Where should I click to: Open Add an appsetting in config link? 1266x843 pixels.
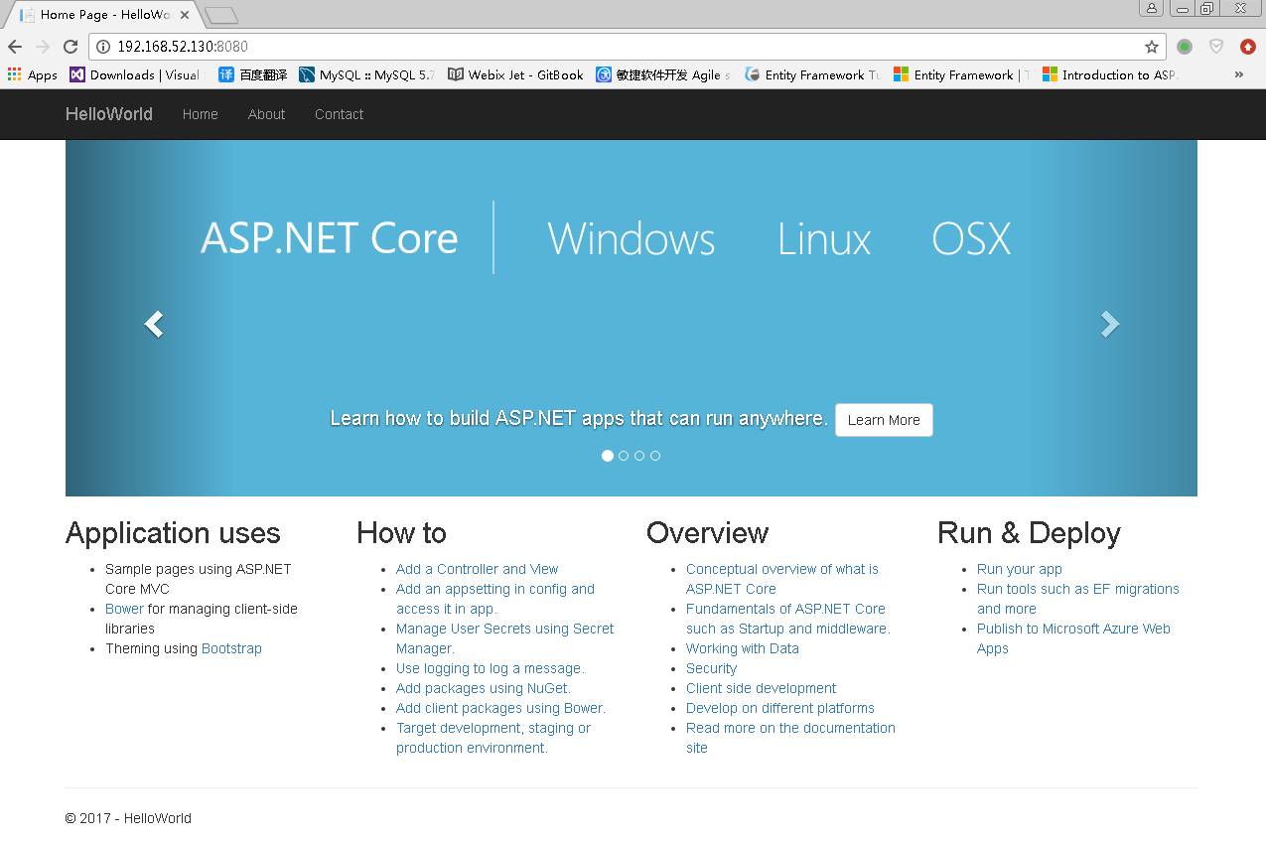pyautogui.click(x=495, y=599)
